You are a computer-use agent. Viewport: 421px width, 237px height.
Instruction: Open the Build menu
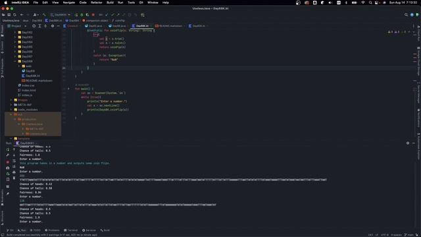point(110,3)
